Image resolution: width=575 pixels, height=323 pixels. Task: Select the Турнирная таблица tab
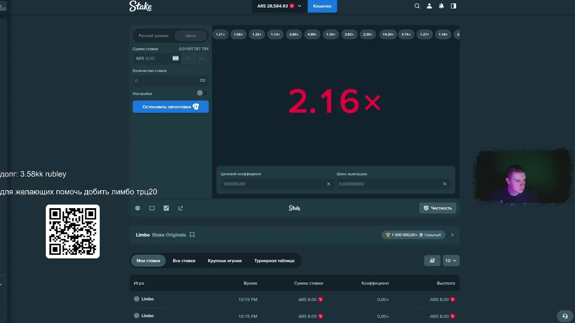[x=274, y=261]
